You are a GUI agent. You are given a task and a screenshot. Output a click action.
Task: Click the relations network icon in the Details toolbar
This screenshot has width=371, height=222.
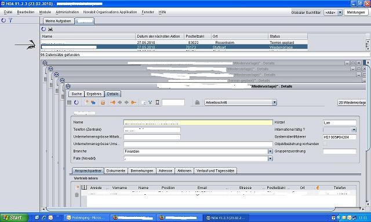[150, 102]
